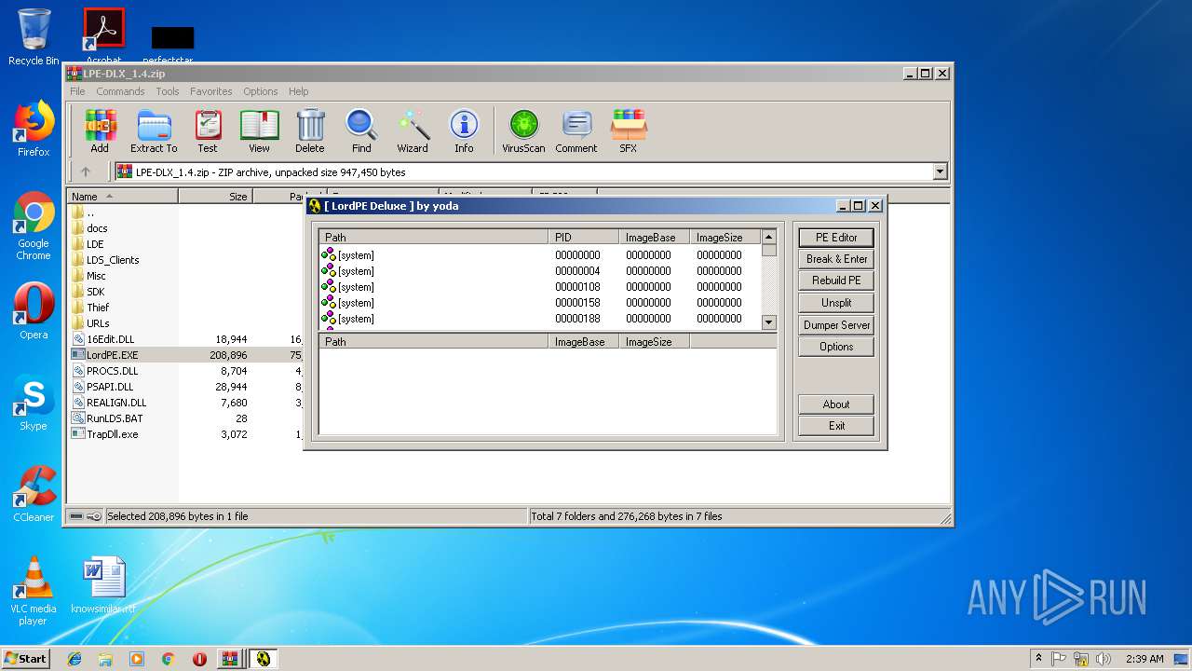Click the PE Editor button
This screenshot has height=671, width=1192.
point(836,238)
